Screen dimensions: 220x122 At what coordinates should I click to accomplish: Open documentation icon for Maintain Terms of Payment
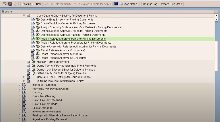28,62
